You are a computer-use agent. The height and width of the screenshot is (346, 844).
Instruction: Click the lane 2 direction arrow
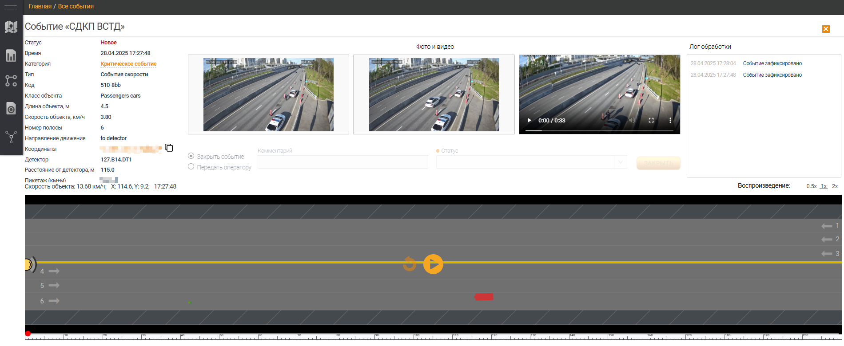pyautogui.click(x=827, y=240)
